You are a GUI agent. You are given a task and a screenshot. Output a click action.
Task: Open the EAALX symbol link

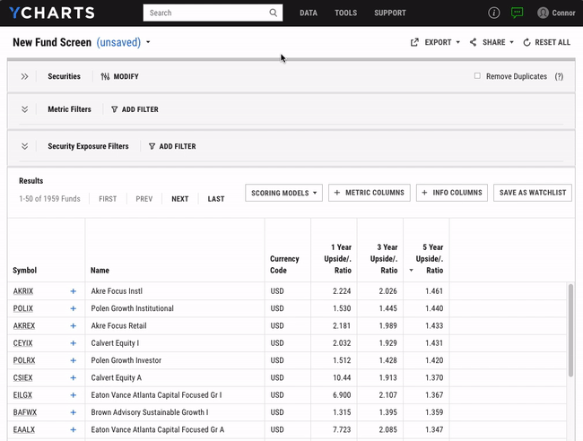pos(24,430)
